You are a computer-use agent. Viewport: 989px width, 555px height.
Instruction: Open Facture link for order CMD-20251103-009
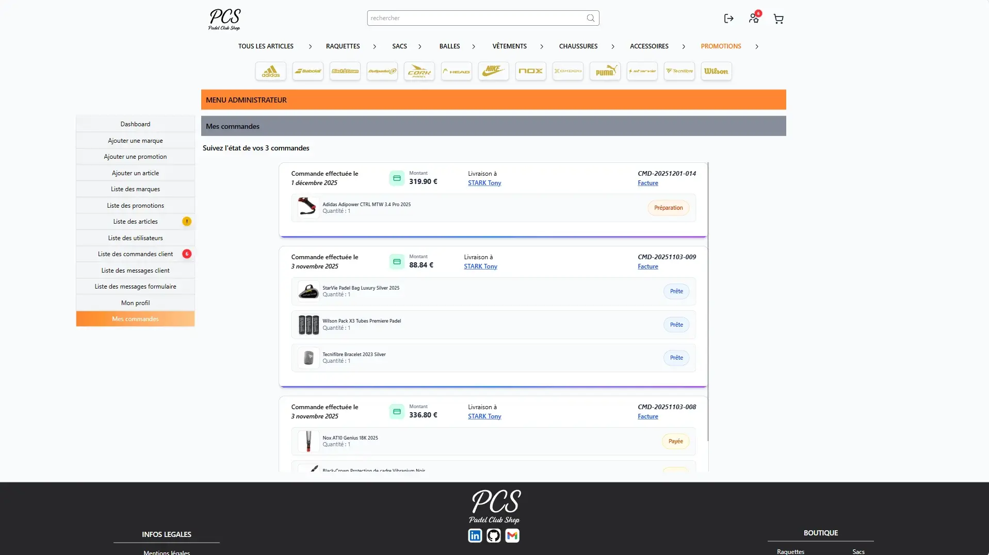(648, 266)
